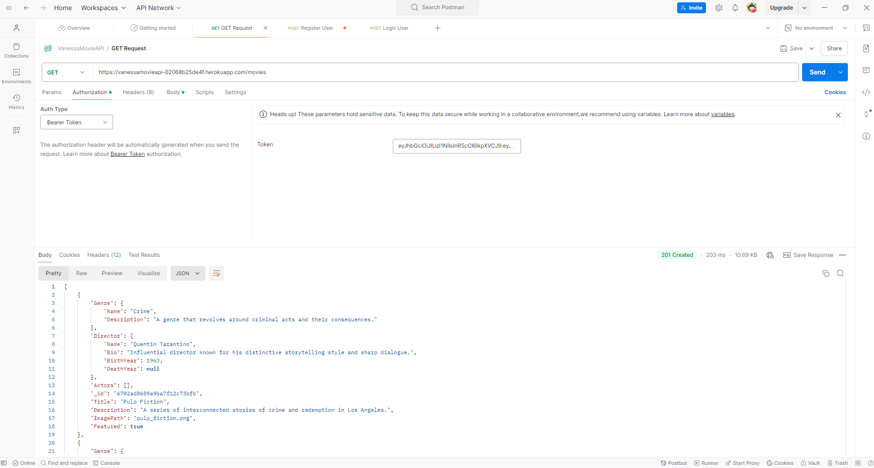Open Vault in the status bar
This screenshot has width=874, height=468.
810,463
